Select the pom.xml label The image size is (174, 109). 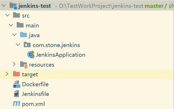33,104
